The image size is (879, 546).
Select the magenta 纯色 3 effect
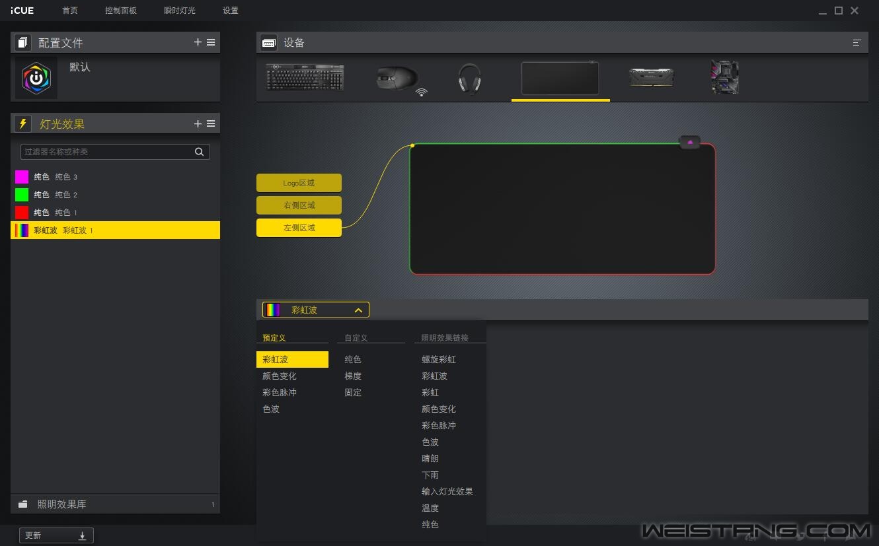[115, 177]
